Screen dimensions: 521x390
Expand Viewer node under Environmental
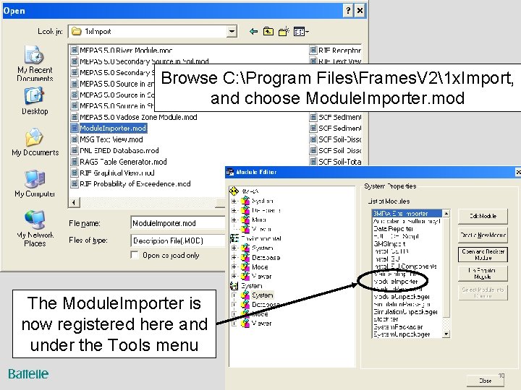tap(234, 276)
